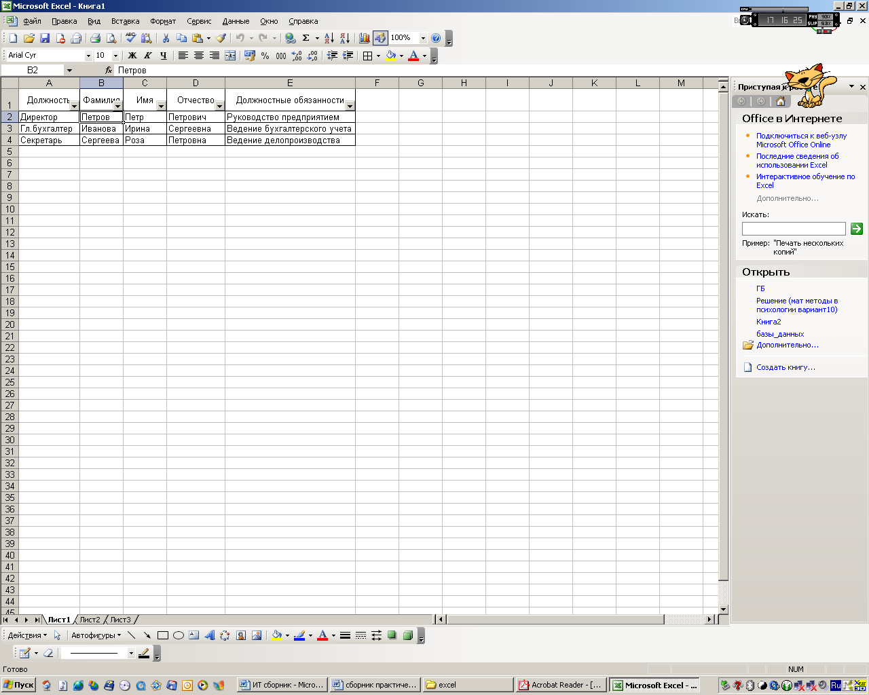Open the Формат menu
Viewport: 869px width, 695px height.
click(163, 21)
